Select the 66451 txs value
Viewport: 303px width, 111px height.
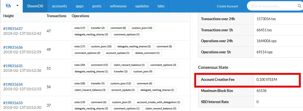click(264, 30)
